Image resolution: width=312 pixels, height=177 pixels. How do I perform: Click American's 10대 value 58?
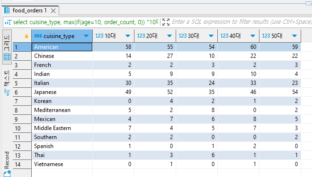[x=114, y=47]
